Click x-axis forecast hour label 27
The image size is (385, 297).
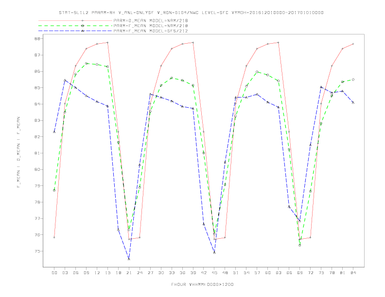[150, 273]
